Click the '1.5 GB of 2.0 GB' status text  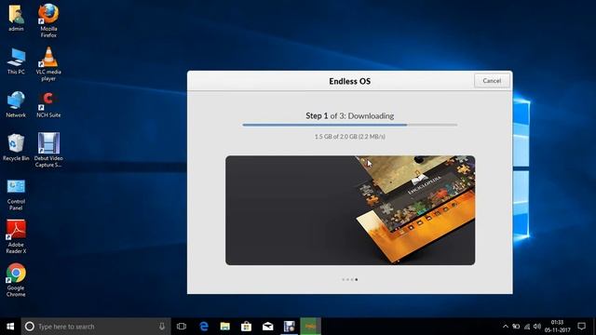click(x=350, y=137)
